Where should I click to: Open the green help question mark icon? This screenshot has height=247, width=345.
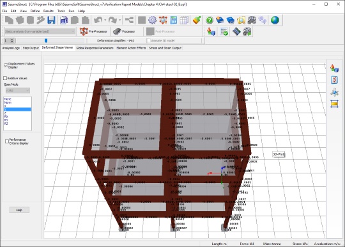tap(210, 20)
